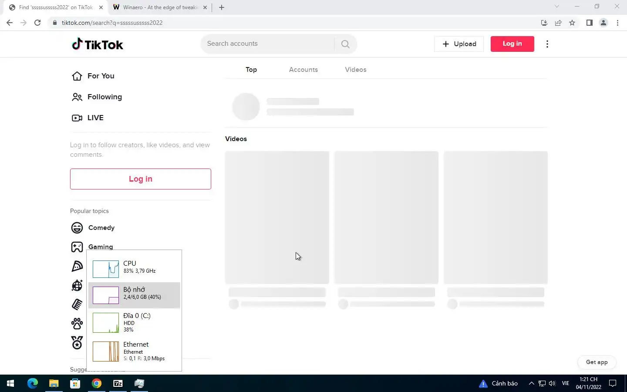Open the tab search dropdown arrow

click(556, 7)
